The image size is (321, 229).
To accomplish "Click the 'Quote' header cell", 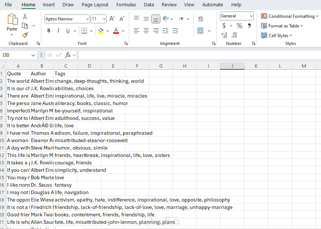I will [18, 73].
